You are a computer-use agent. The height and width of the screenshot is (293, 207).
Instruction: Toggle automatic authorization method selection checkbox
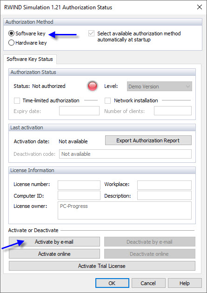point(91,33)
